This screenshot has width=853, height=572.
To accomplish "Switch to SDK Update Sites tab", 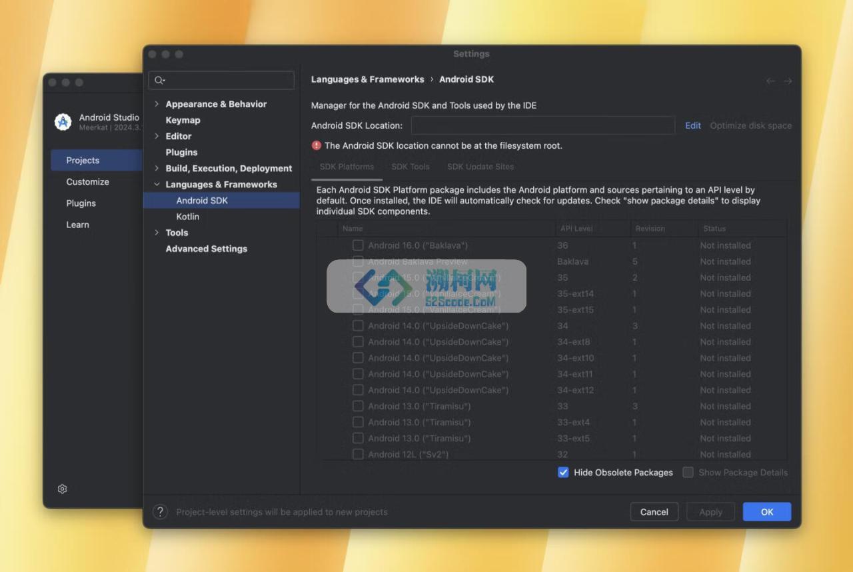I will 480,167.
